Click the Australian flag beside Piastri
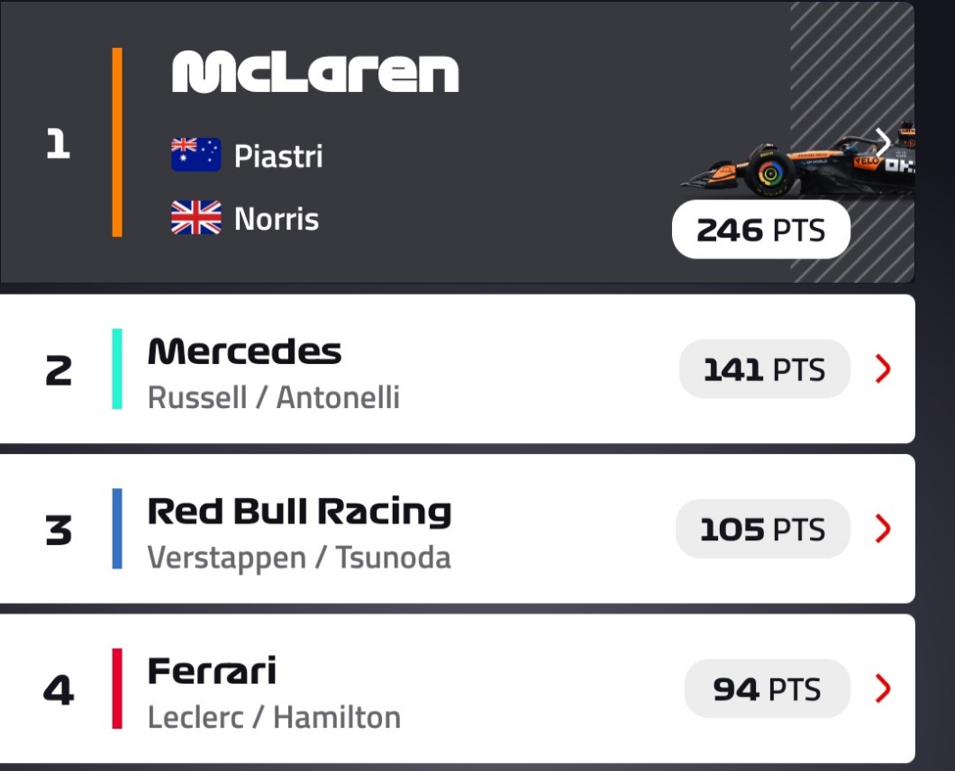This screenshot has width=955, height=771. tap(196, 155)
